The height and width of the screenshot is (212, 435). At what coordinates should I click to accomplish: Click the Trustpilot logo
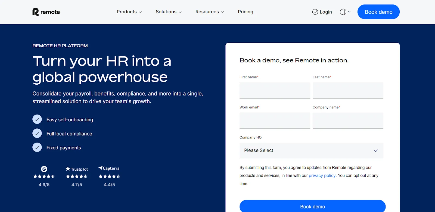tap(77, 169)
